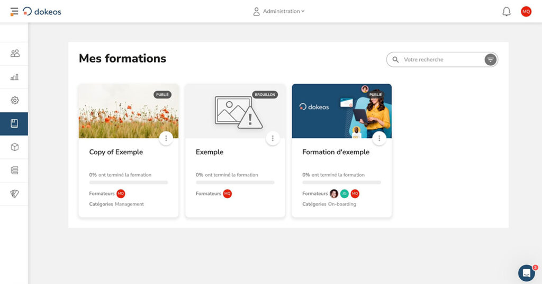Click the search filter icon button
Screen dimensions: 542x284
pos(491,60)
